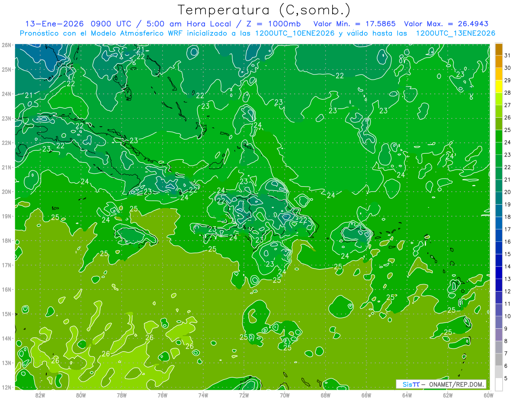Click the "ONAMET/REP.DOM." credit label
This screenshot has width=519, height=401.
click(x=456, y=384)
